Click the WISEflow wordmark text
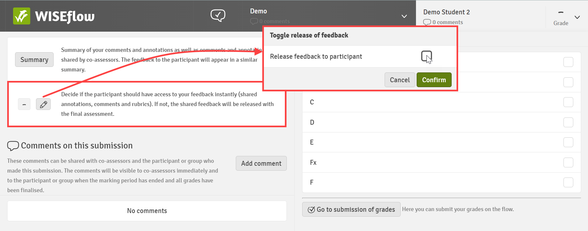The image size is (588, 231). point(65,16)
